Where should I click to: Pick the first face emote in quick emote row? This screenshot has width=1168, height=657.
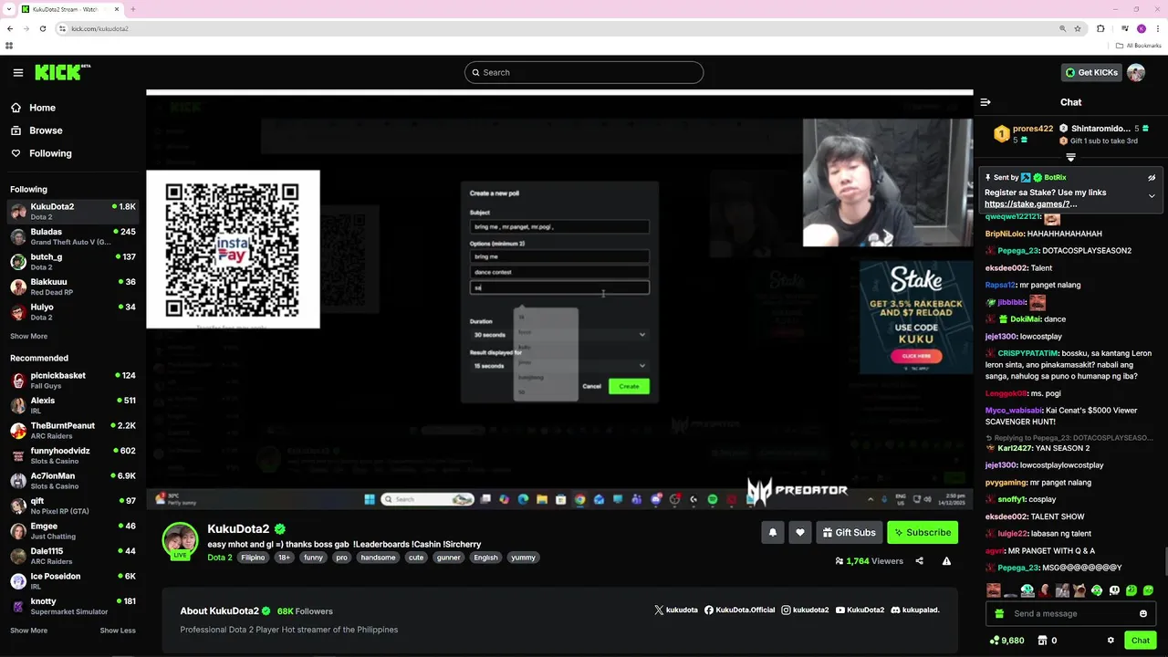coord(993,590)
